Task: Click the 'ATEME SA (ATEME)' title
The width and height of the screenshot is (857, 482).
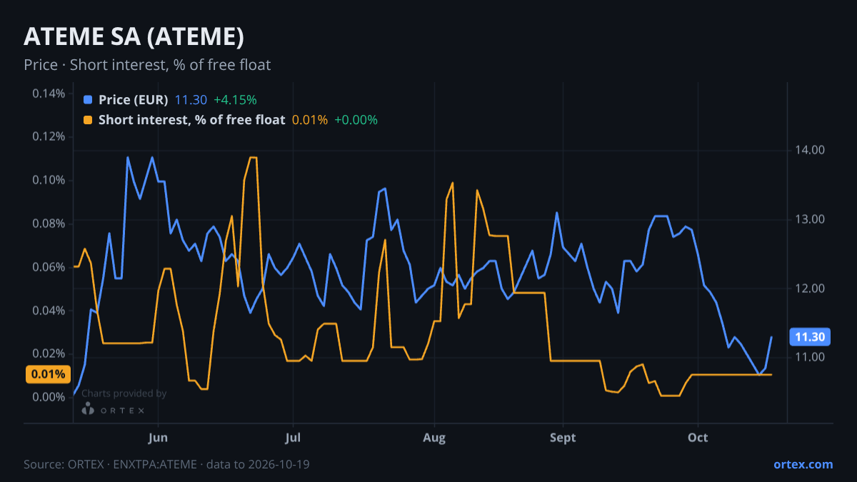Action: [x=134, y=36]
